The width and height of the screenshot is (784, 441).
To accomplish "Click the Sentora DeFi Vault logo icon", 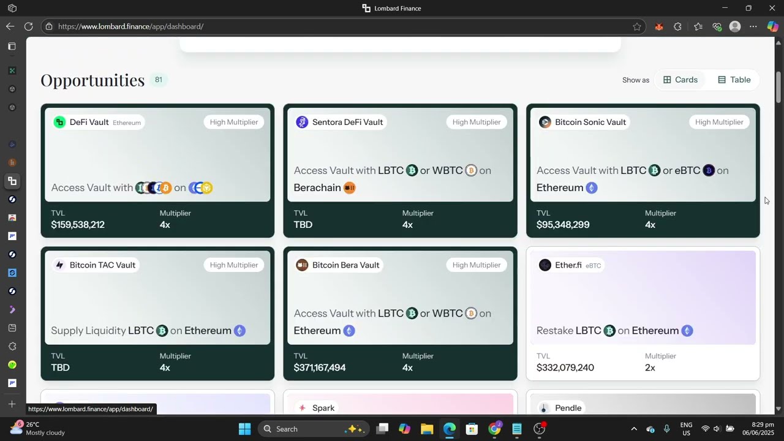I will coord(302,122).
